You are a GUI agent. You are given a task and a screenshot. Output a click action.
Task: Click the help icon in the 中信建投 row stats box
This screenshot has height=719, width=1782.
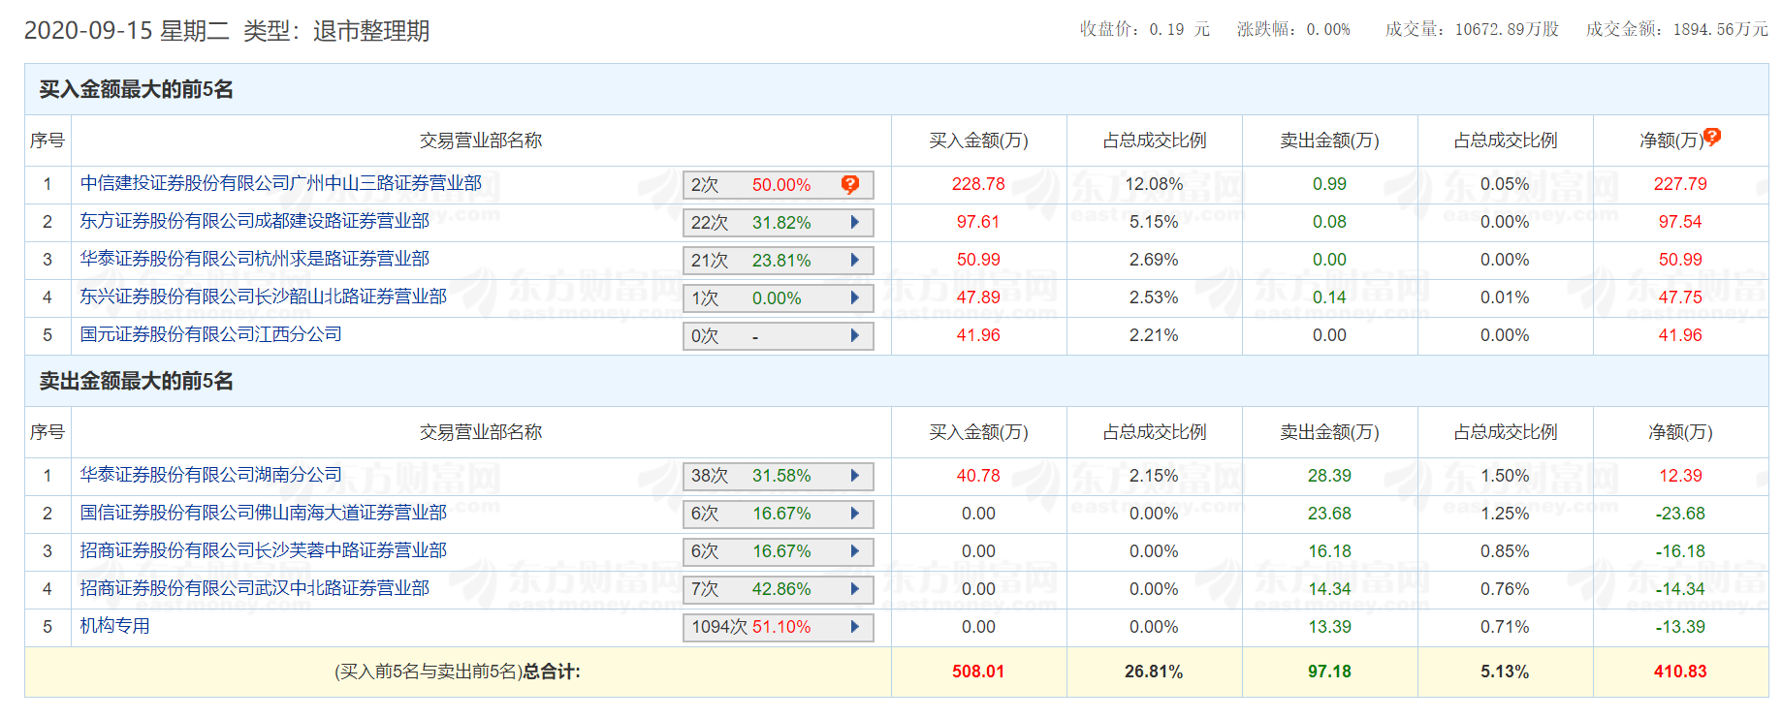(x=850, y=184)
